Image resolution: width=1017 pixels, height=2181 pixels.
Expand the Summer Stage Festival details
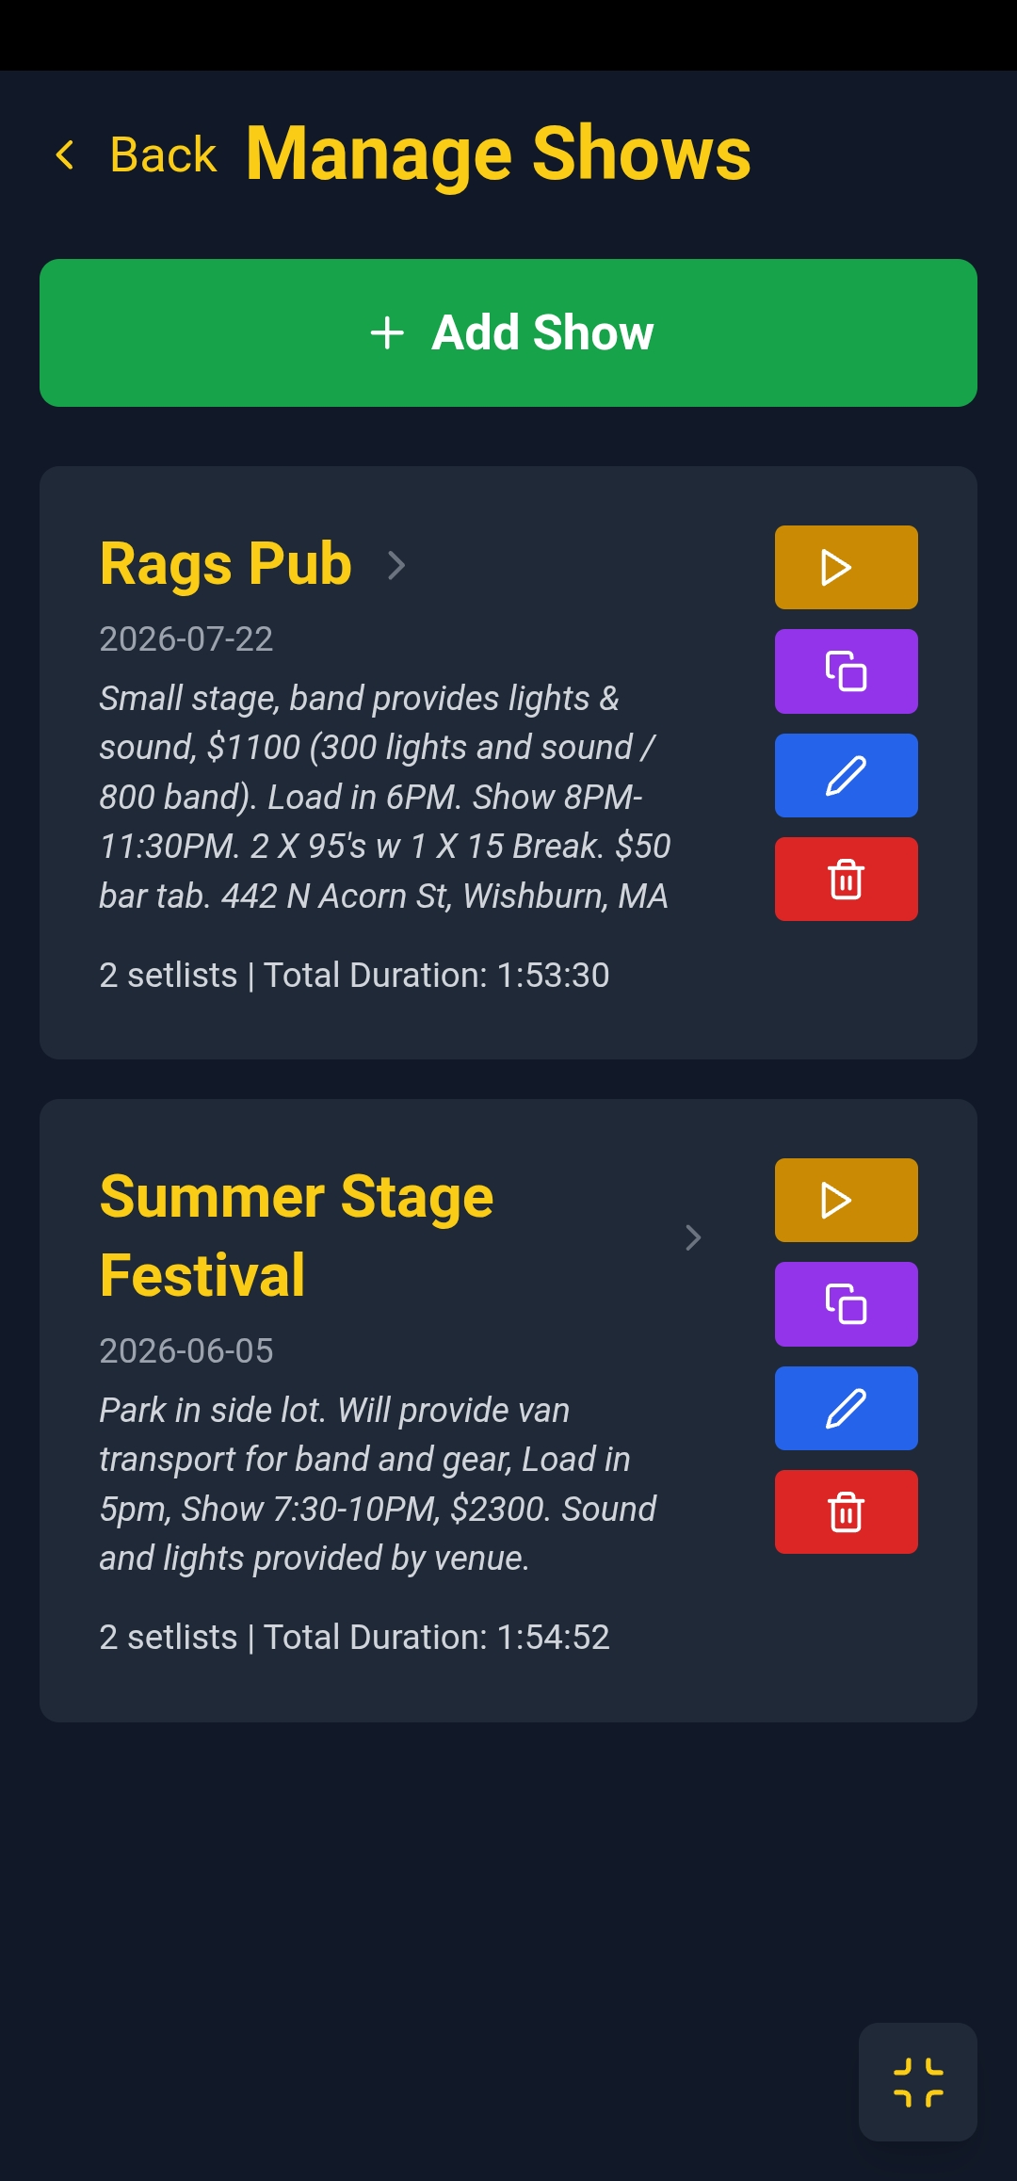(693, 1237)
